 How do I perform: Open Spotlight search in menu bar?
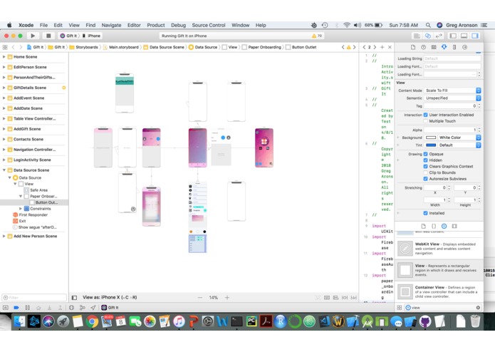pos(428,25)
